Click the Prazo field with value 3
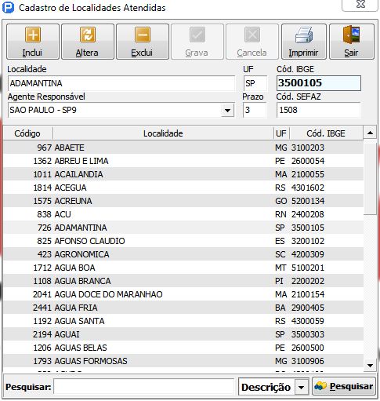380x401 pixels. tap(255, 110)
